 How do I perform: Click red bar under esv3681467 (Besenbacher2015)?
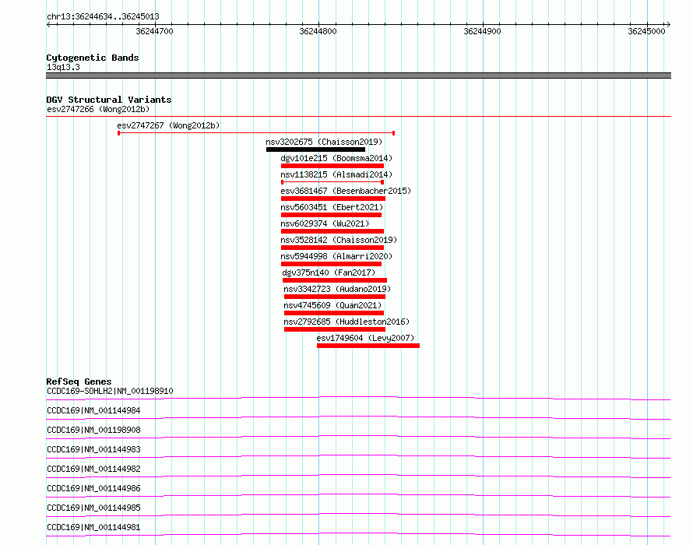coord(332,199)
